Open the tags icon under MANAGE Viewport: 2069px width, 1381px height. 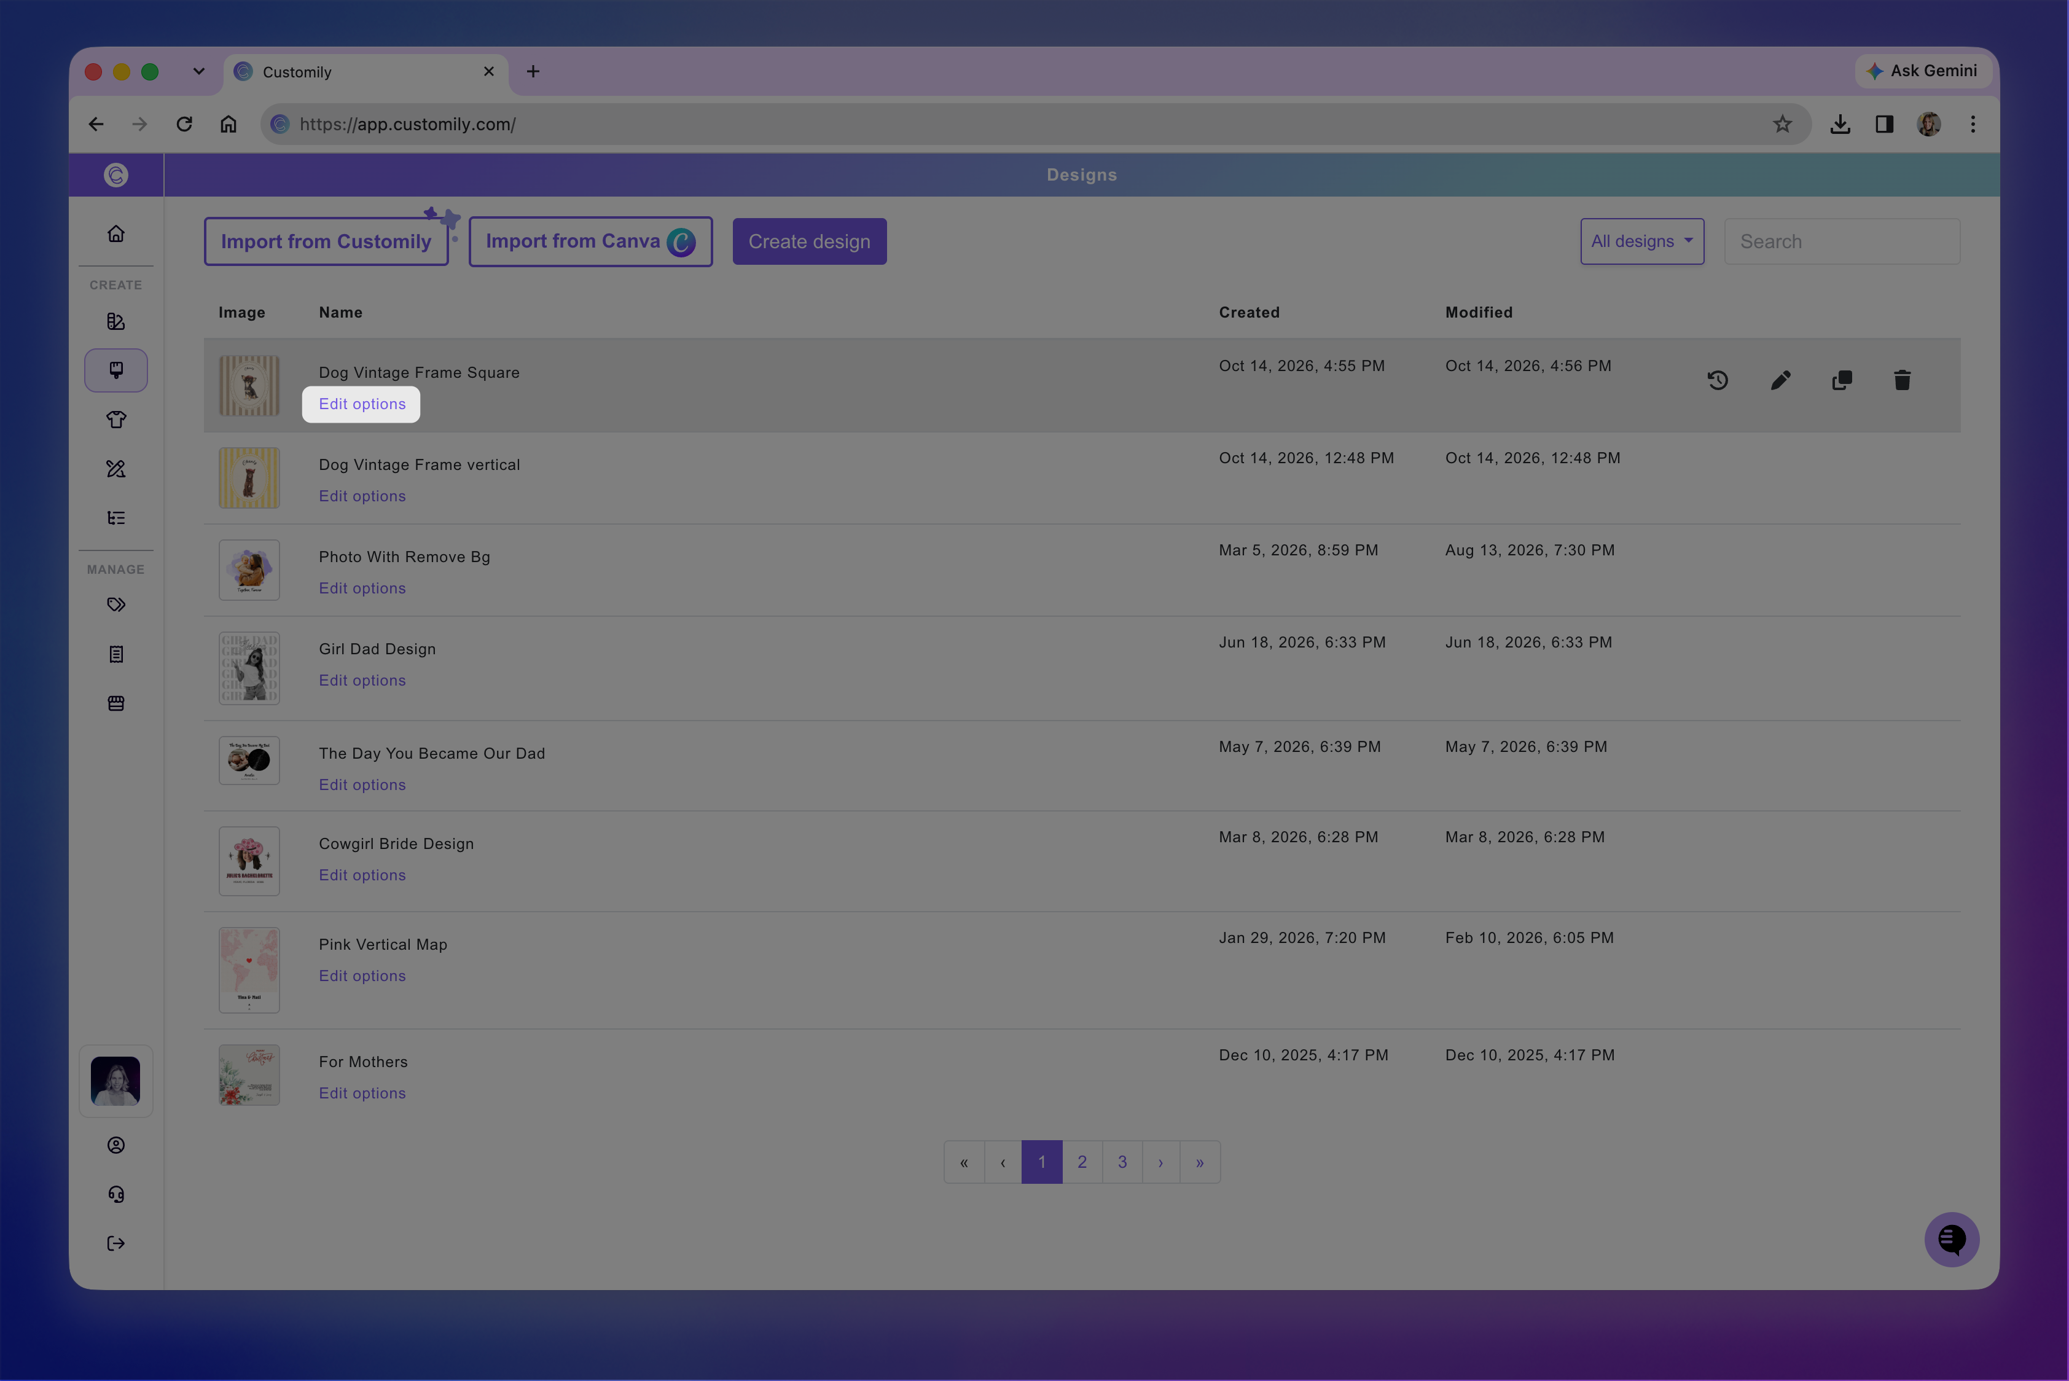[x=116, y=605]
